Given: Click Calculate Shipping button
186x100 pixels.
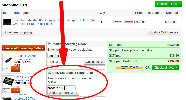Looking at the screenshot, I should 95,62.
